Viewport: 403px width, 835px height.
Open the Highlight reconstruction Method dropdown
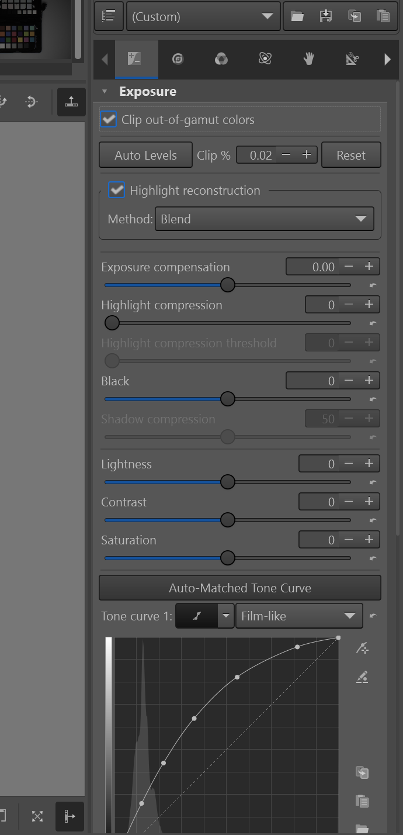pos(264,219)
